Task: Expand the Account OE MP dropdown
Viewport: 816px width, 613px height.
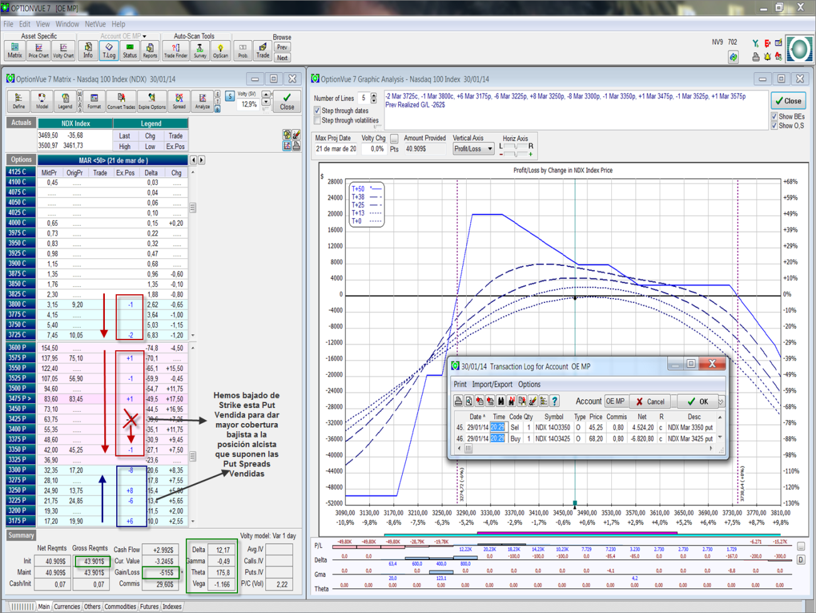Action: pyautogui.click(x=144, y=36)
